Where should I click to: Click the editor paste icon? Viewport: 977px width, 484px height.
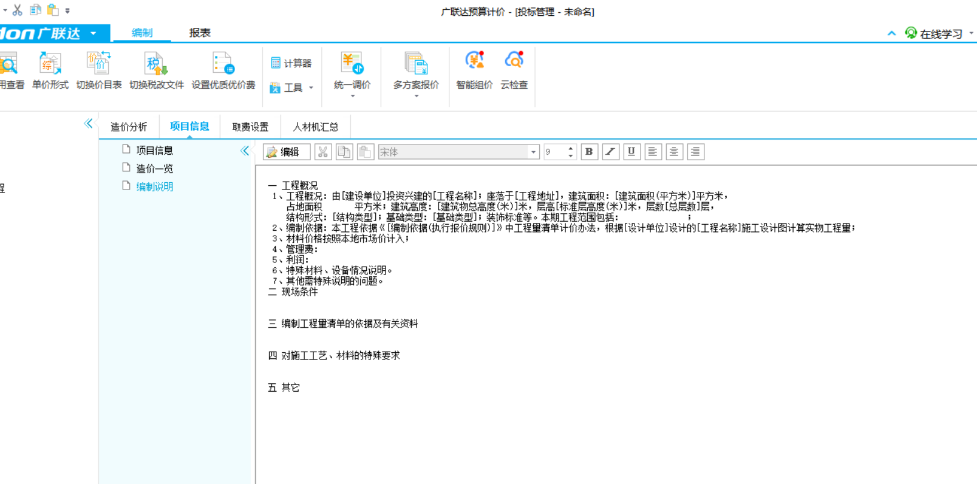pos(366,152)
